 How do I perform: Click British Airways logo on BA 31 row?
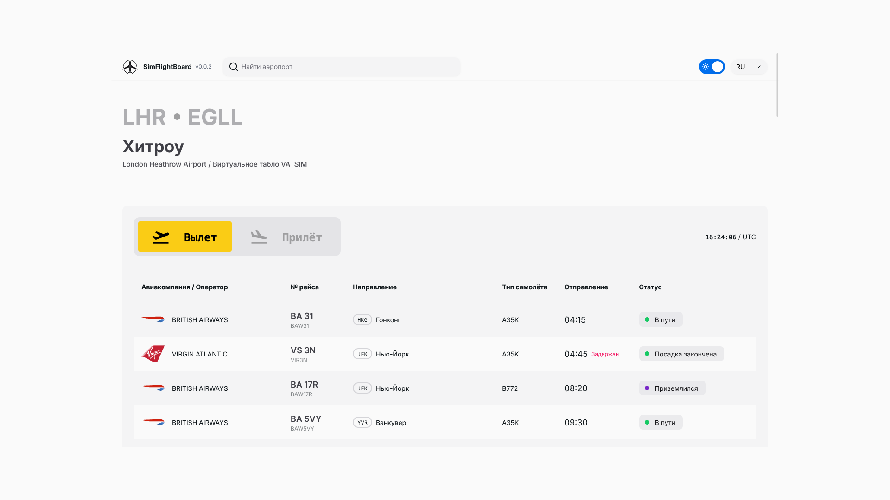153,319
